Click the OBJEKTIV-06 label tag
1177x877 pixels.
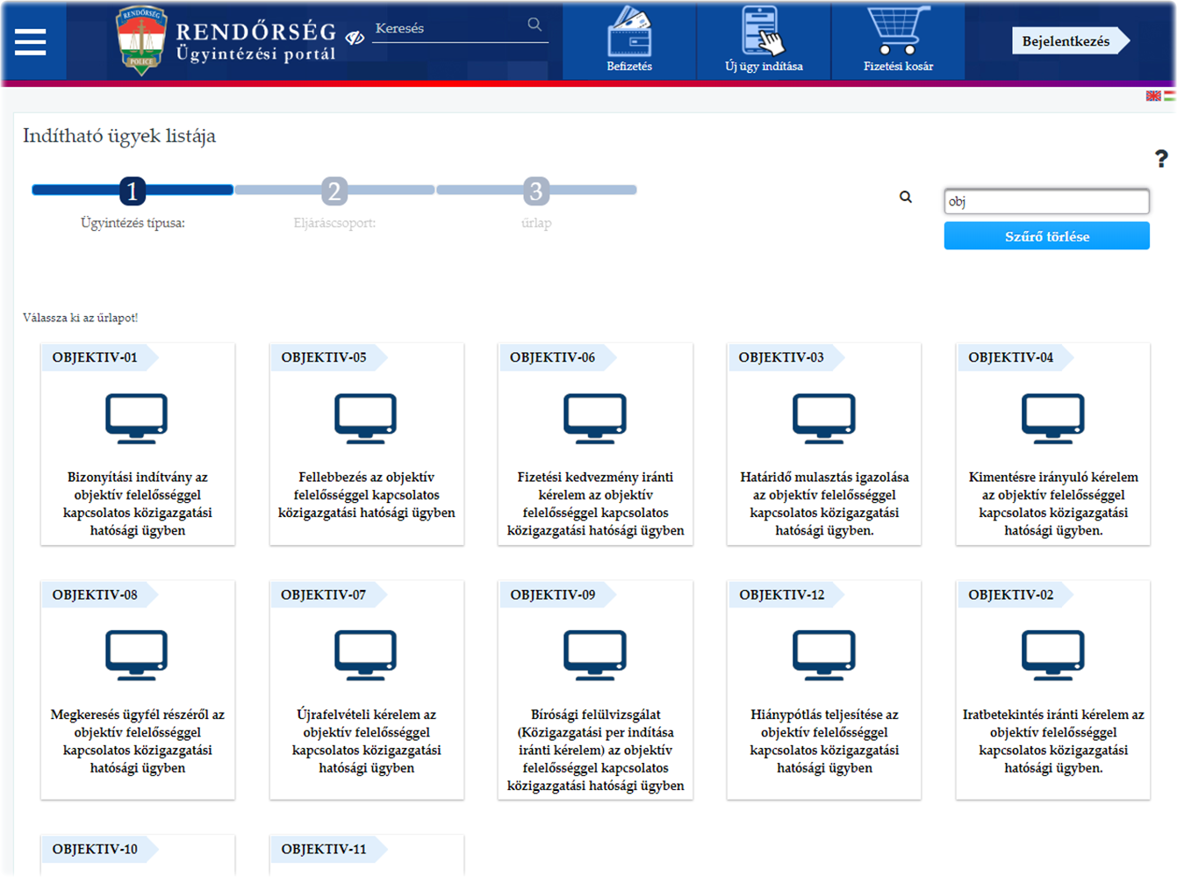556,357
